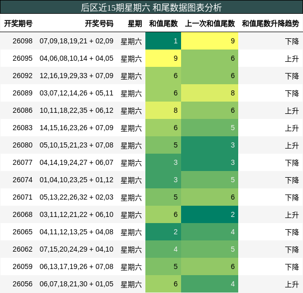
Task: Click trend 上升 in row 26095
Action: coord(292,59)
